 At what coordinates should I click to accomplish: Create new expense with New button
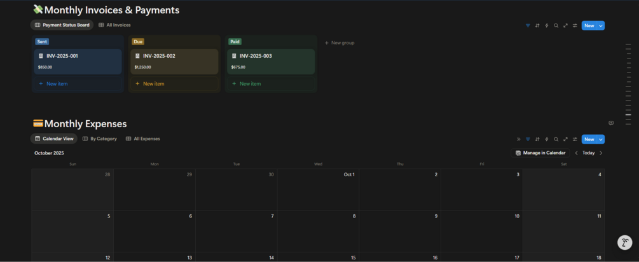point(589,139)
